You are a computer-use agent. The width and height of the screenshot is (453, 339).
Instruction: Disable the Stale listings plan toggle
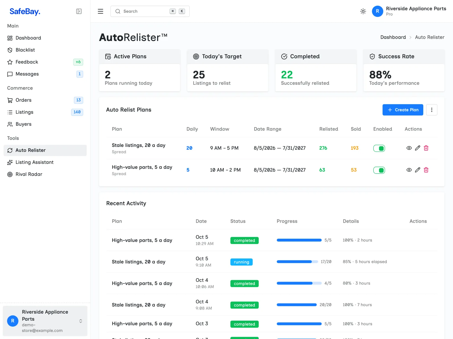[x=379, y=148]
